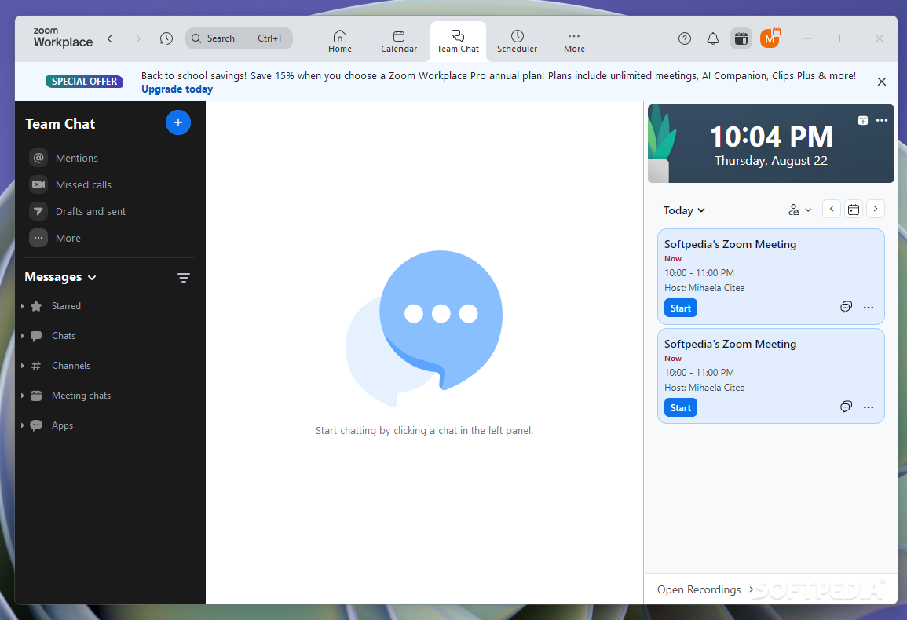
Task: Open the date picker calendar icon
Action: pyautogui.click(x=853, y=209)
